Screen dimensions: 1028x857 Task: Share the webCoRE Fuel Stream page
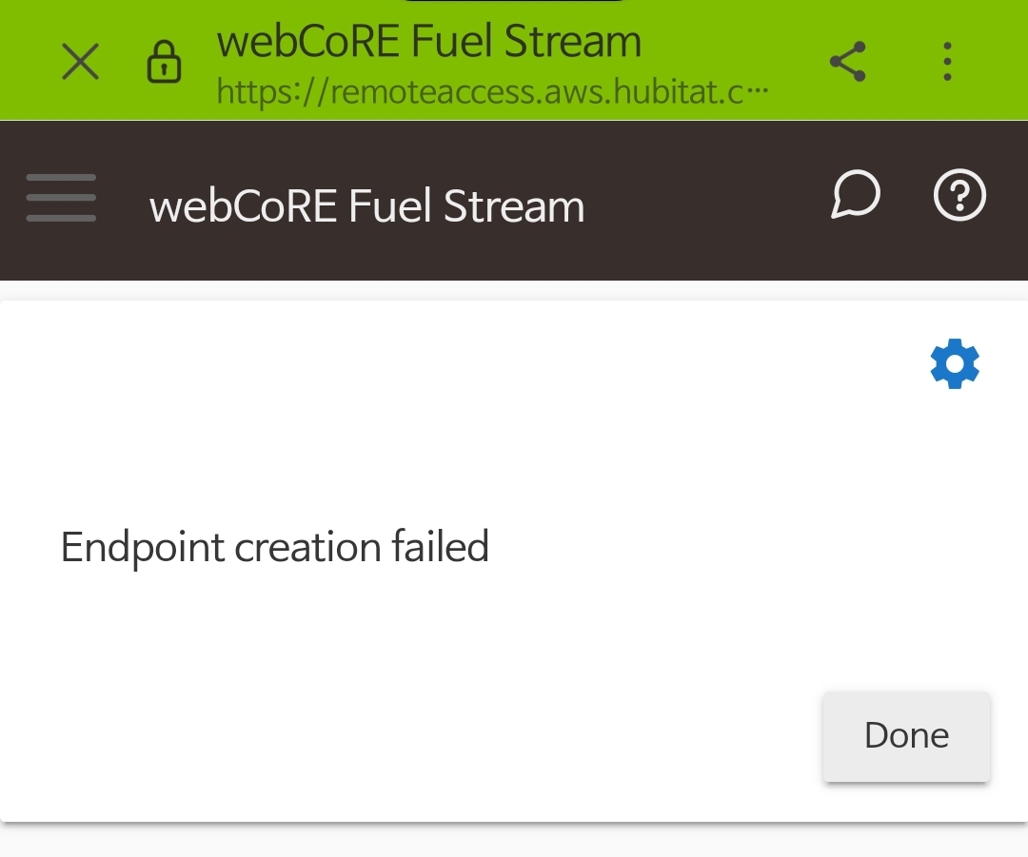(846, 60)
